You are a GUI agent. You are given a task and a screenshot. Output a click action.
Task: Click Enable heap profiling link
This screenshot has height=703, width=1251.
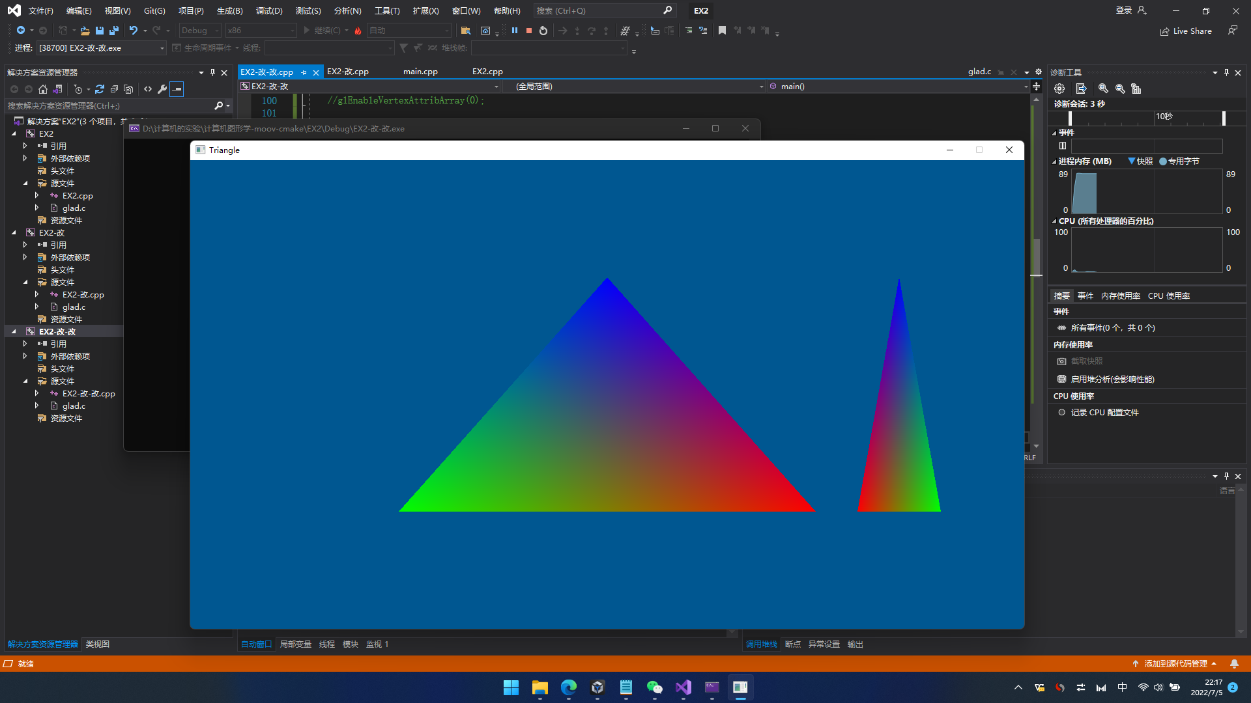pos(1112,379)
